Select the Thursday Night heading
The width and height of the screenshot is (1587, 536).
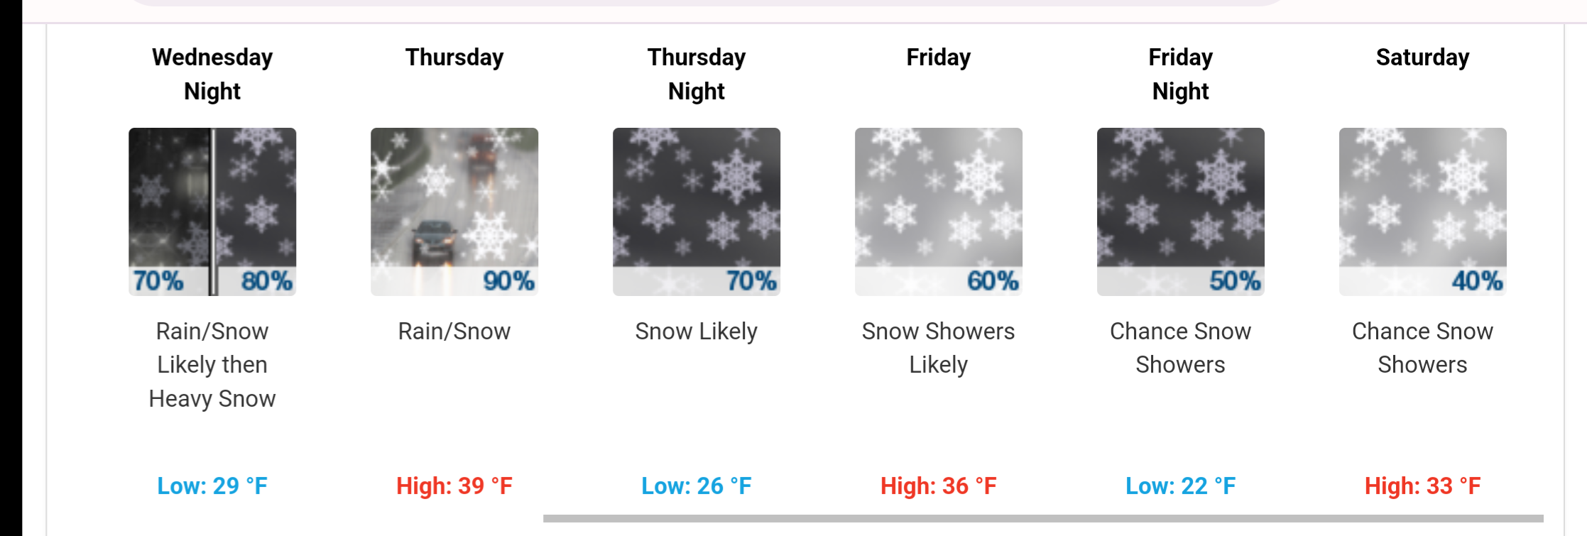pos(697,74)
